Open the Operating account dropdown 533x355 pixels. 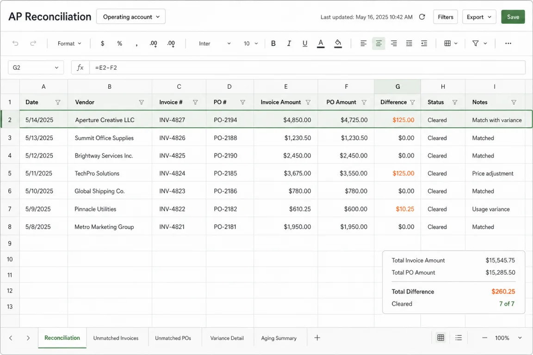click(x=131, y=17)
